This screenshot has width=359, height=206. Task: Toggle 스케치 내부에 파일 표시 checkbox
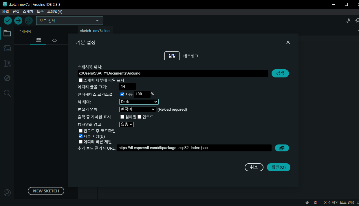[x=81, y=80]
